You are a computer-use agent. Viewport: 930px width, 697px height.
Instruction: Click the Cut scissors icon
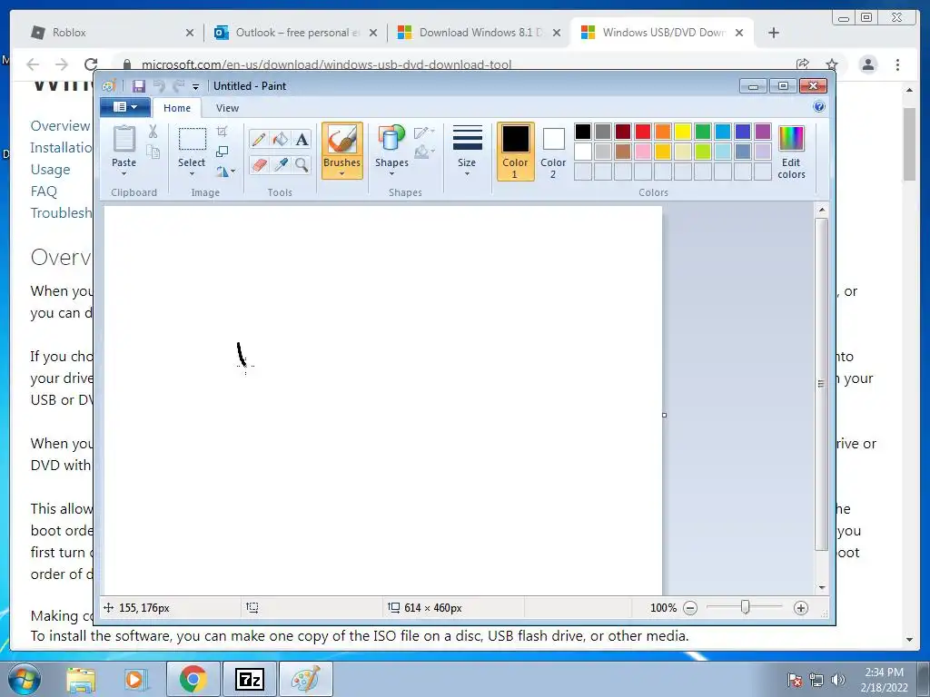coord(153,132)
